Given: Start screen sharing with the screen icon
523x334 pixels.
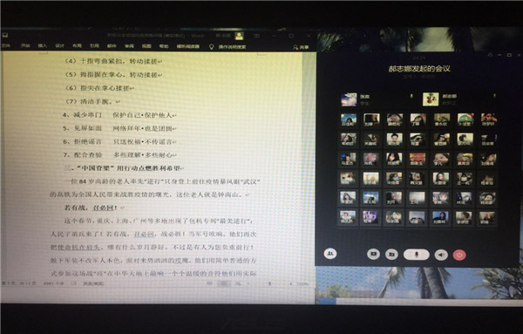Looking at the screenshot, I should click(x=373, y=255).
